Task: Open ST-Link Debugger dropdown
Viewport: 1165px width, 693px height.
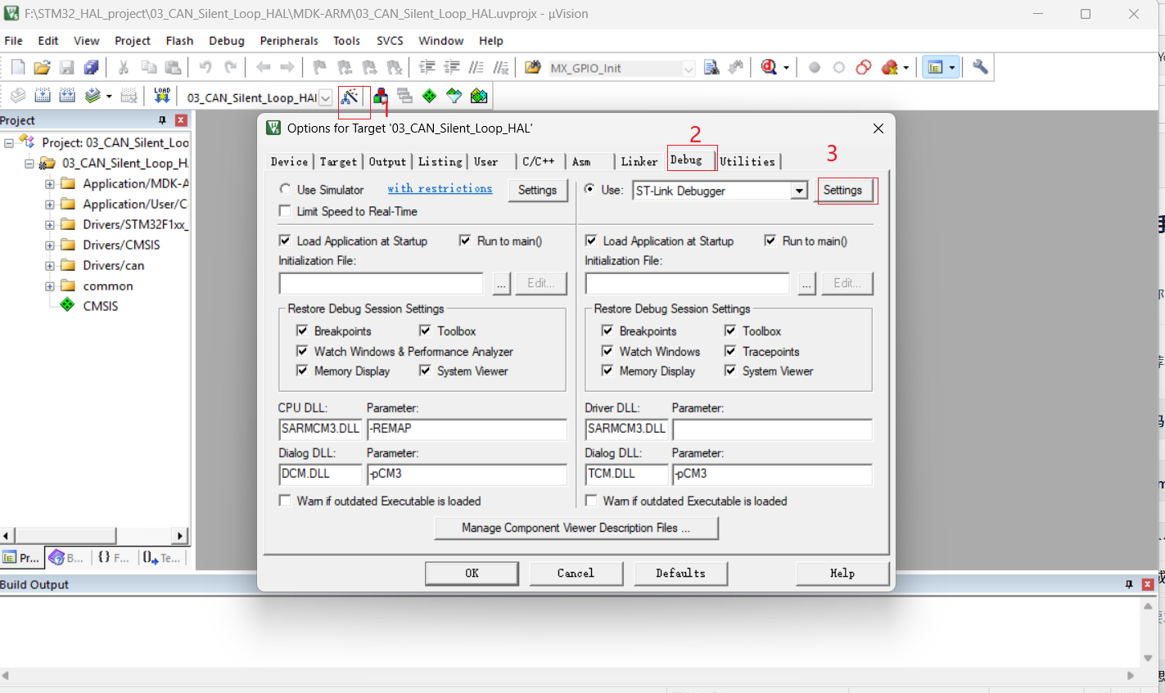Action: point(800,191)
